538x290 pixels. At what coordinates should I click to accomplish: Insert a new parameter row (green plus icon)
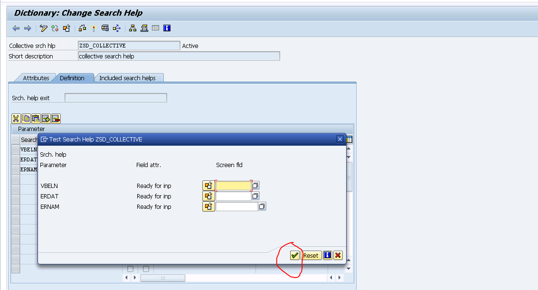click(46, 119)
